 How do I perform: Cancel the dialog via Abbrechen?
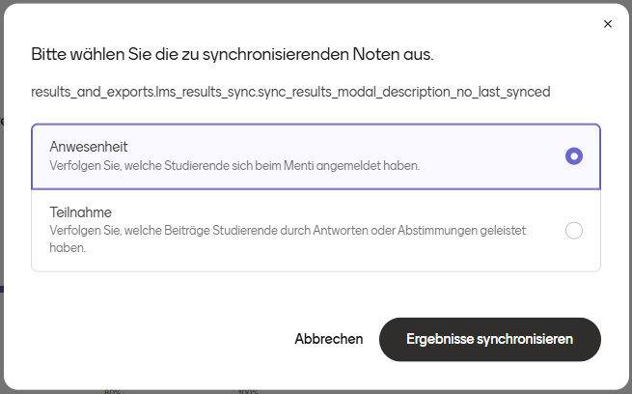click(x=328, y=339)
